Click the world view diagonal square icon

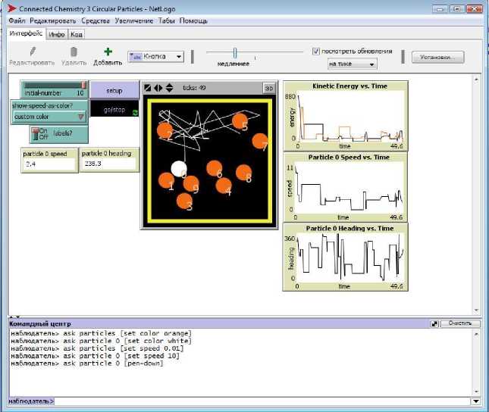(149, 87)
